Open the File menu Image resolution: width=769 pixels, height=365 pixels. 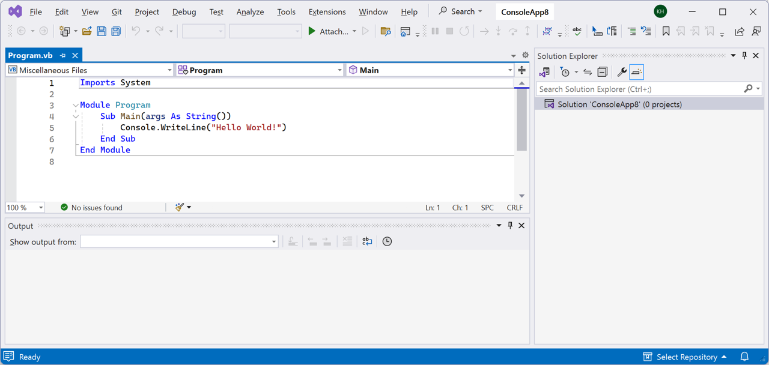tap(35, 11)
